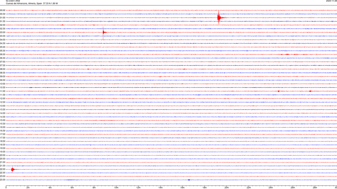Click the 2m tick label on time axis
Image resolution: width=337 pixels, height=189 pixels.
28,188
